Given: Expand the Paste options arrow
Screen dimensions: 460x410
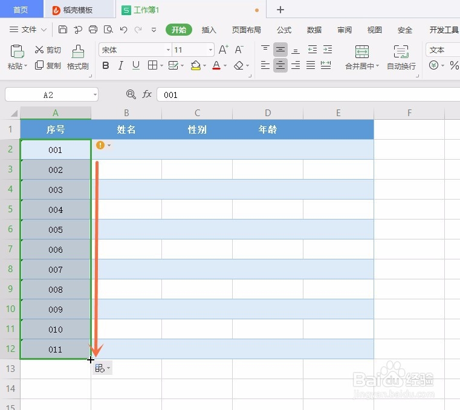Looking at the screenshot, I should click(26, 66).
